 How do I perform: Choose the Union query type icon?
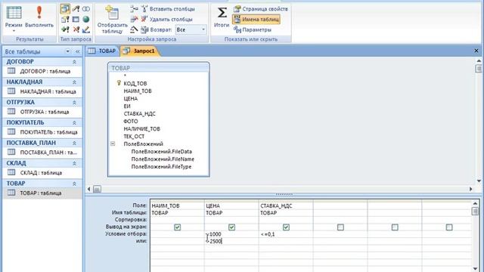point(86,9)
